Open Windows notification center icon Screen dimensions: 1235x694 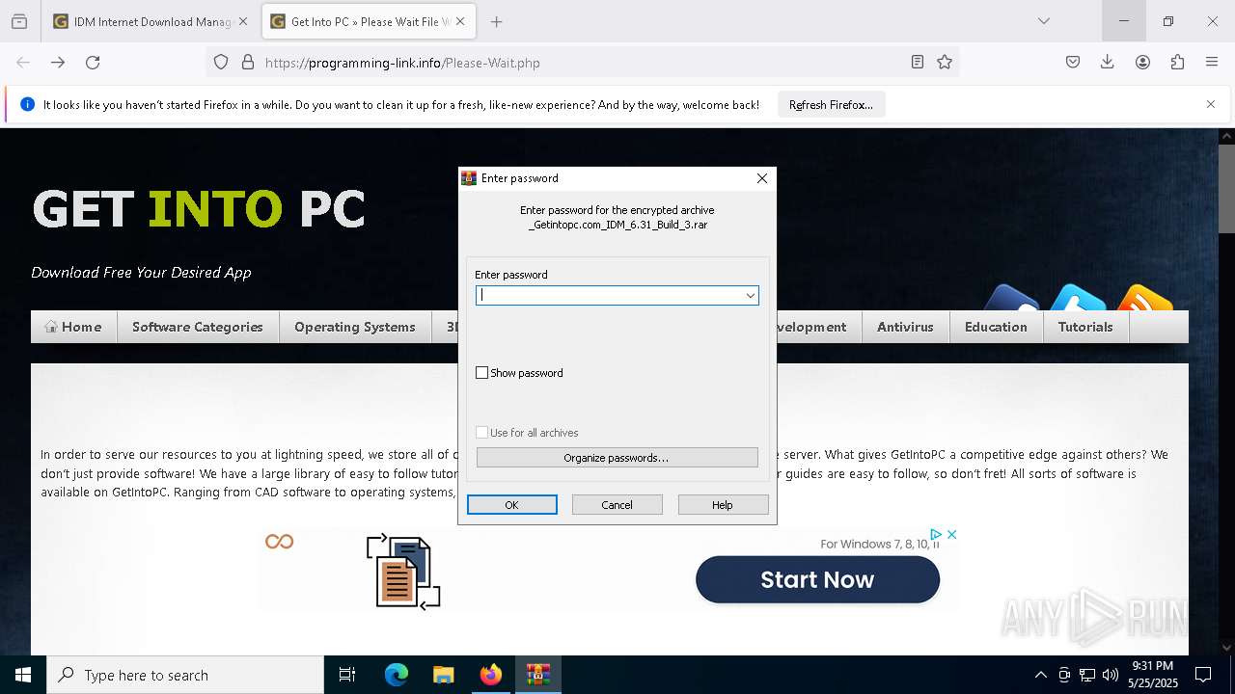click(x=1203, y=675)
